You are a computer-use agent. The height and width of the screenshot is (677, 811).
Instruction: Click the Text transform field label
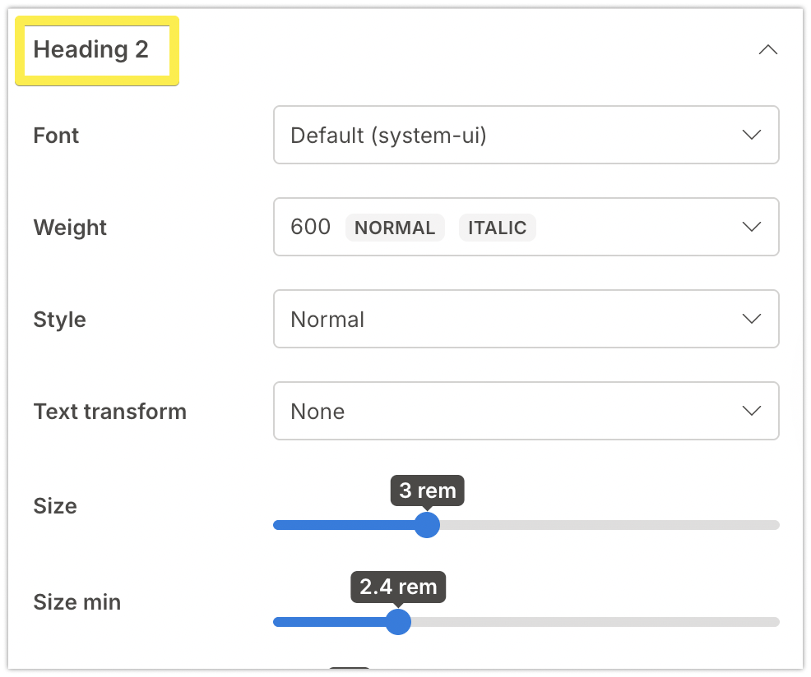(x=109, y=412)
